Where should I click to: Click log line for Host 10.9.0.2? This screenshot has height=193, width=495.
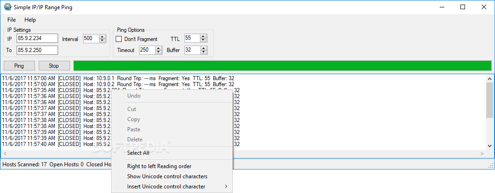tap(118, 84)
